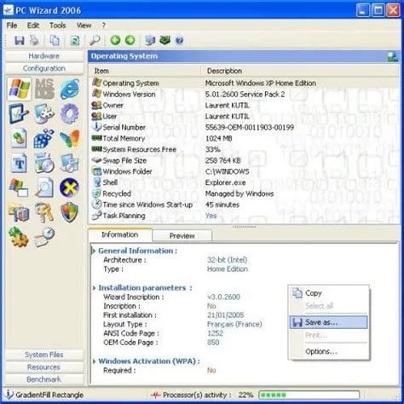The height and width of the screenshot is (404, 404).
Task: Select the letter T fonts icon
Action: pos(19,163)
